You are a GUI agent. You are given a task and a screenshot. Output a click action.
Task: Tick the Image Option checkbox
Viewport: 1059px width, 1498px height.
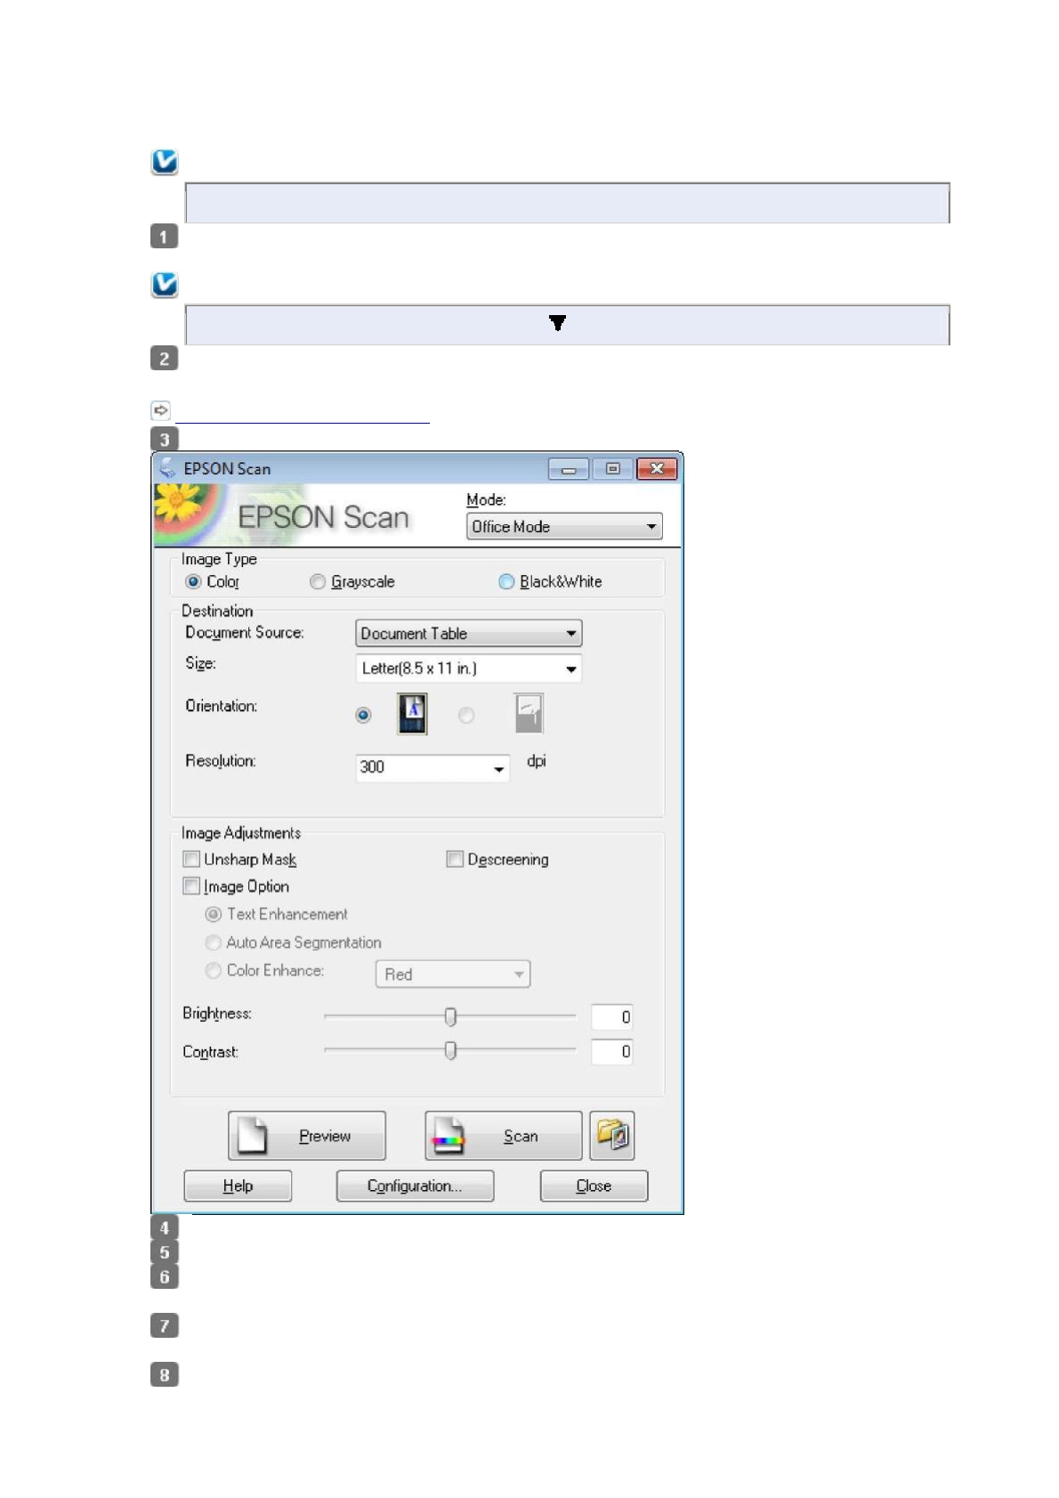[191, 887]
